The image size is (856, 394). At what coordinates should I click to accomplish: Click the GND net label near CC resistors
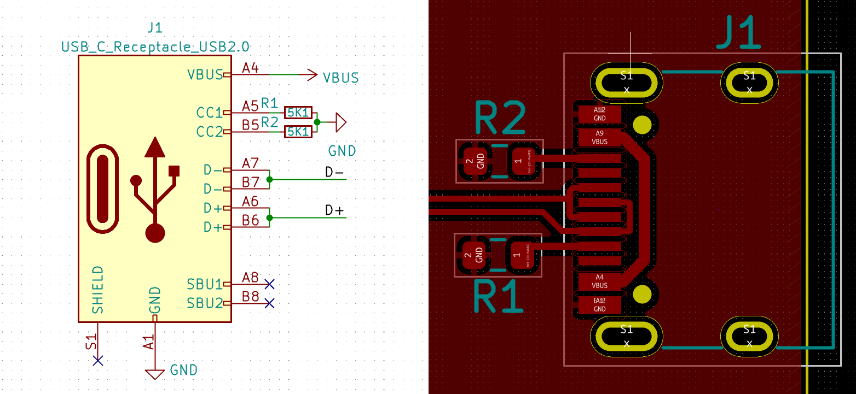point(343,151)
